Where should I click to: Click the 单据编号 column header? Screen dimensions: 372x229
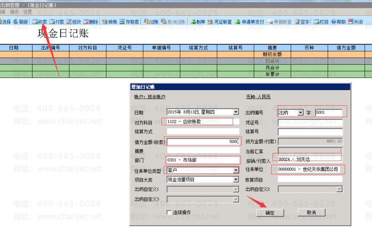(x=162, y=48)
